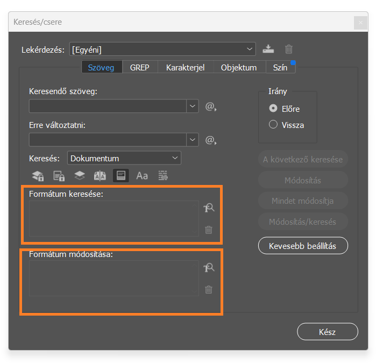Click into the Erre változtatni input field
The image size is (383, 364).
coord(108,140)
